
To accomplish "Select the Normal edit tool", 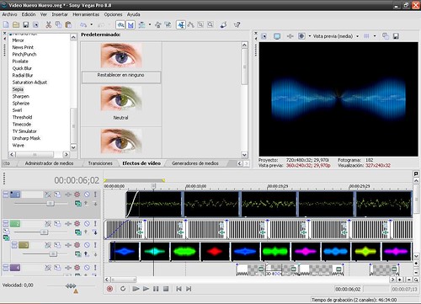I will [181, 24].
